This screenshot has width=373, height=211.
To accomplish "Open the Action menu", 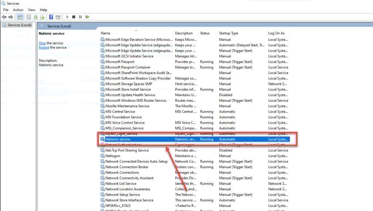I will pyautogui.click(x=18, y=10).
